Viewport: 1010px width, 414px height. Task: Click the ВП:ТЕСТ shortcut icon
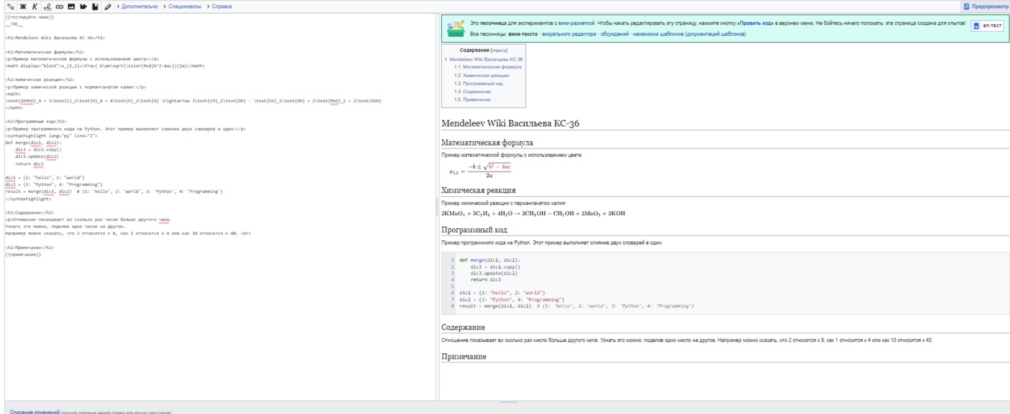tap(976, 26)
